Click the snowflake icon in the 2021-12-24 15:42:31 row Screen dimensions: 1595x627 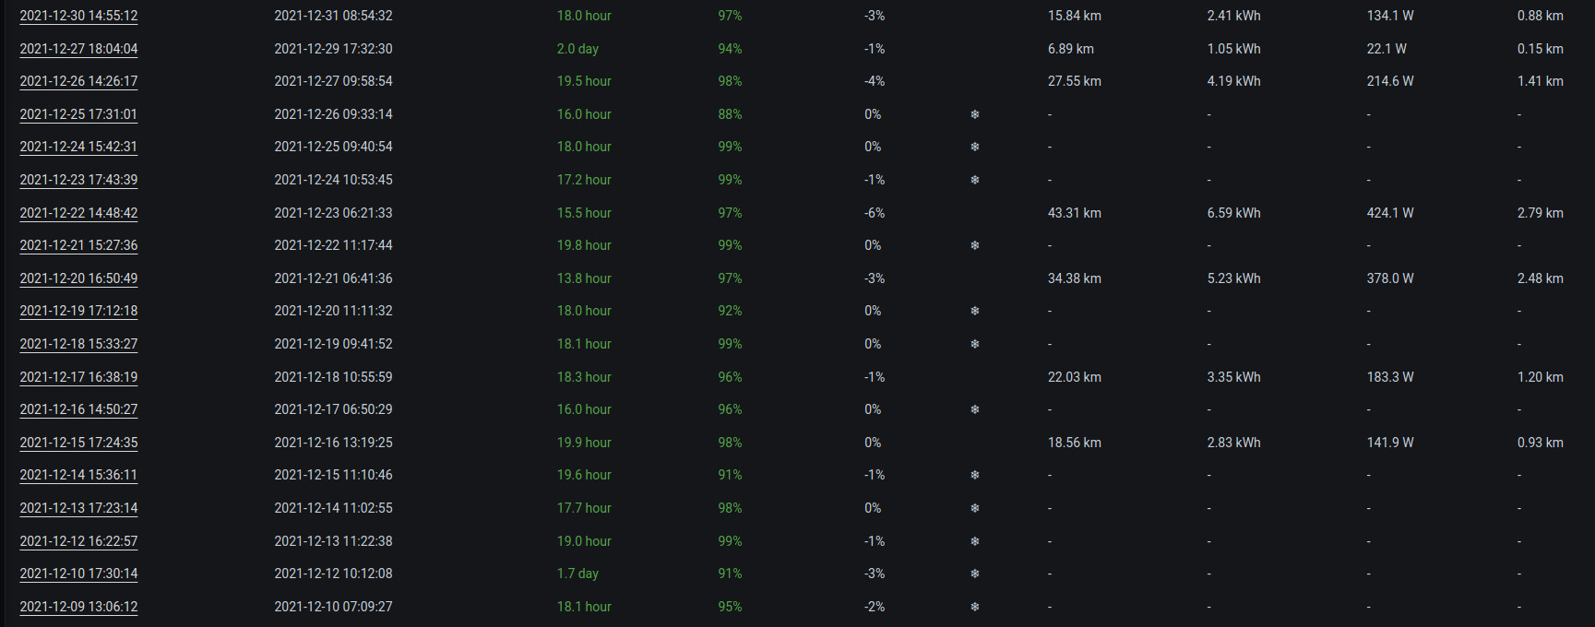pyautogui.click(x=975, y=147)
